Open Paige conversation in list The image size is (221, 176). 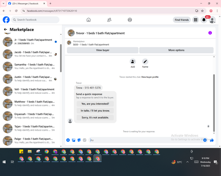(30, 140)
